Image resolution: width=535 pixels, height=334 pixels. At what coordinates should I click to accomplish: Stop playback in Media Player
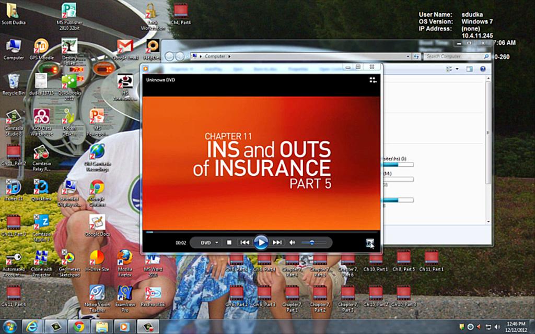point(229,243)
